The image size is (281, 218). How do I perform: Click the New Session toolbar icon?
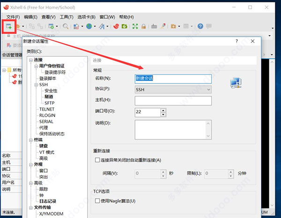tap(9, 26)
